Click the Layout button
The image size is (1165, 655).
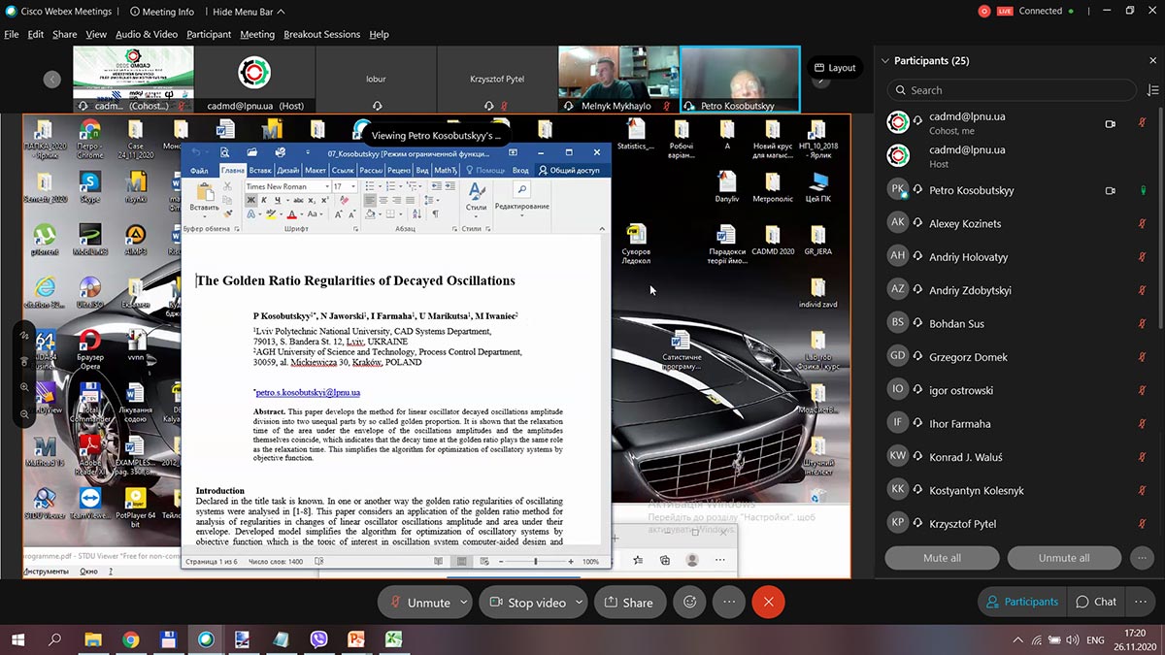coord(835,68)
